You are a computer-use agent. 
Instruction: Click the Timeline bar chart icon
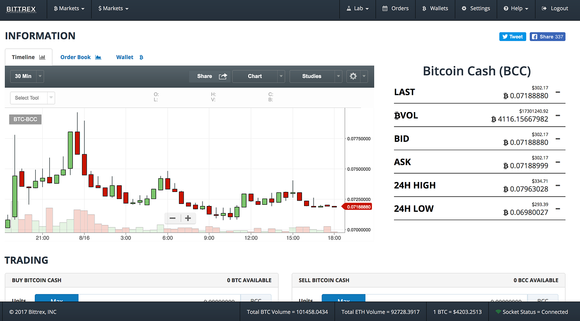pos(42,57)
